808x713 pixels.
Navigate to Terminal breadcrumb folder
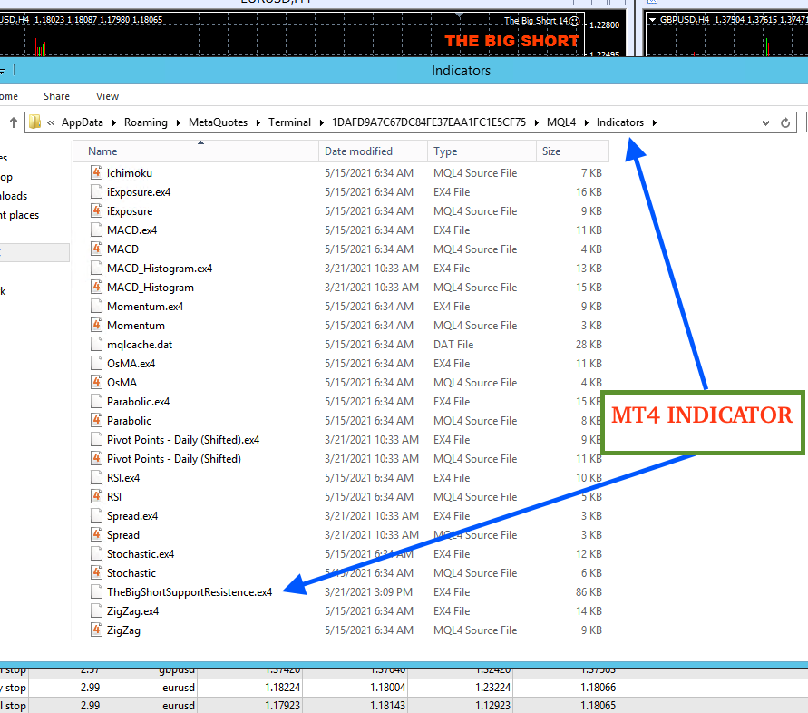tap(289, 122)
